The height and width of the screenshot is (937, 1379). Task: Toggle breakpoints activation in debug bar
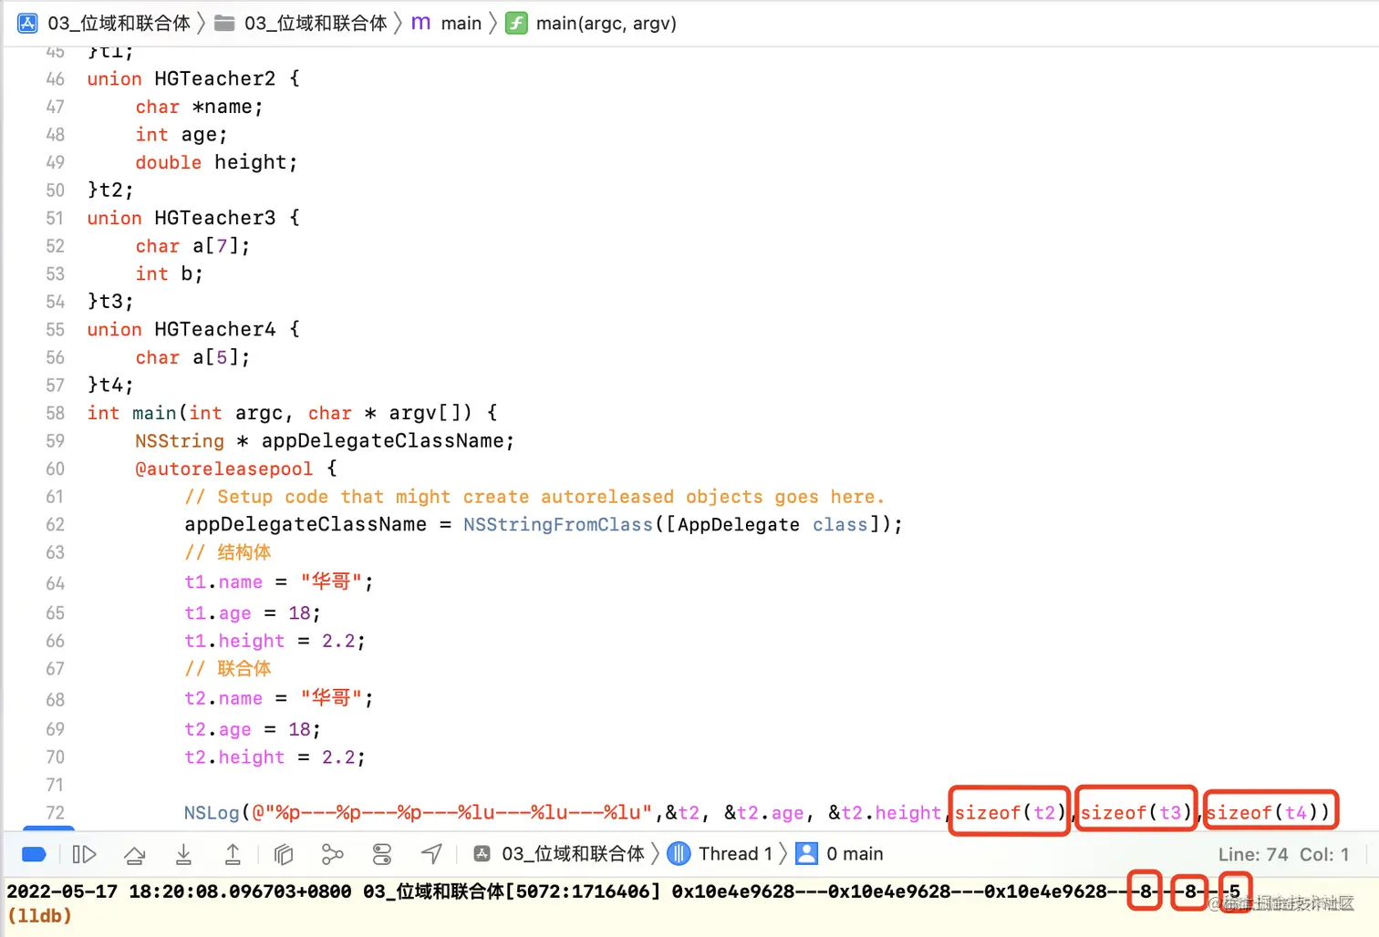[34, 854]
